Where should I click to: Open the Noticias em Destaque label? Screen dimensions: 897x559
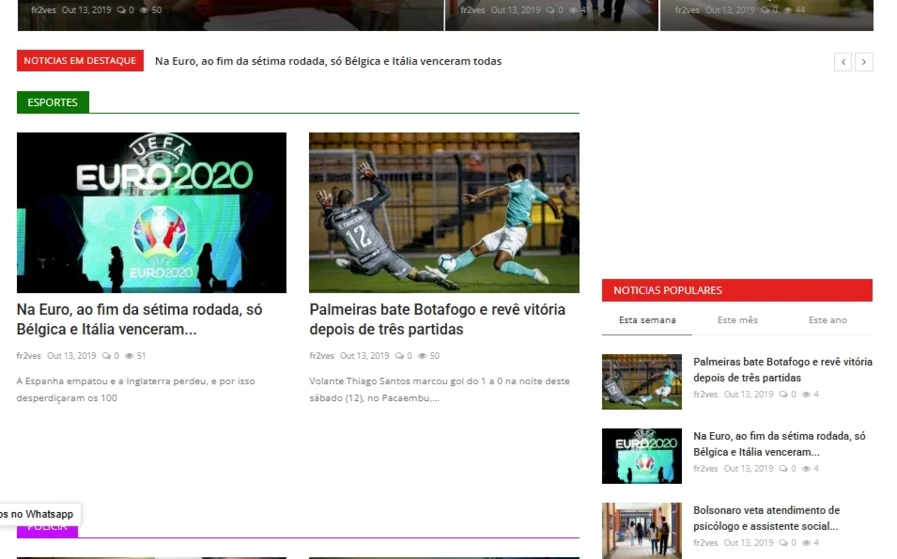coord(80,61)
